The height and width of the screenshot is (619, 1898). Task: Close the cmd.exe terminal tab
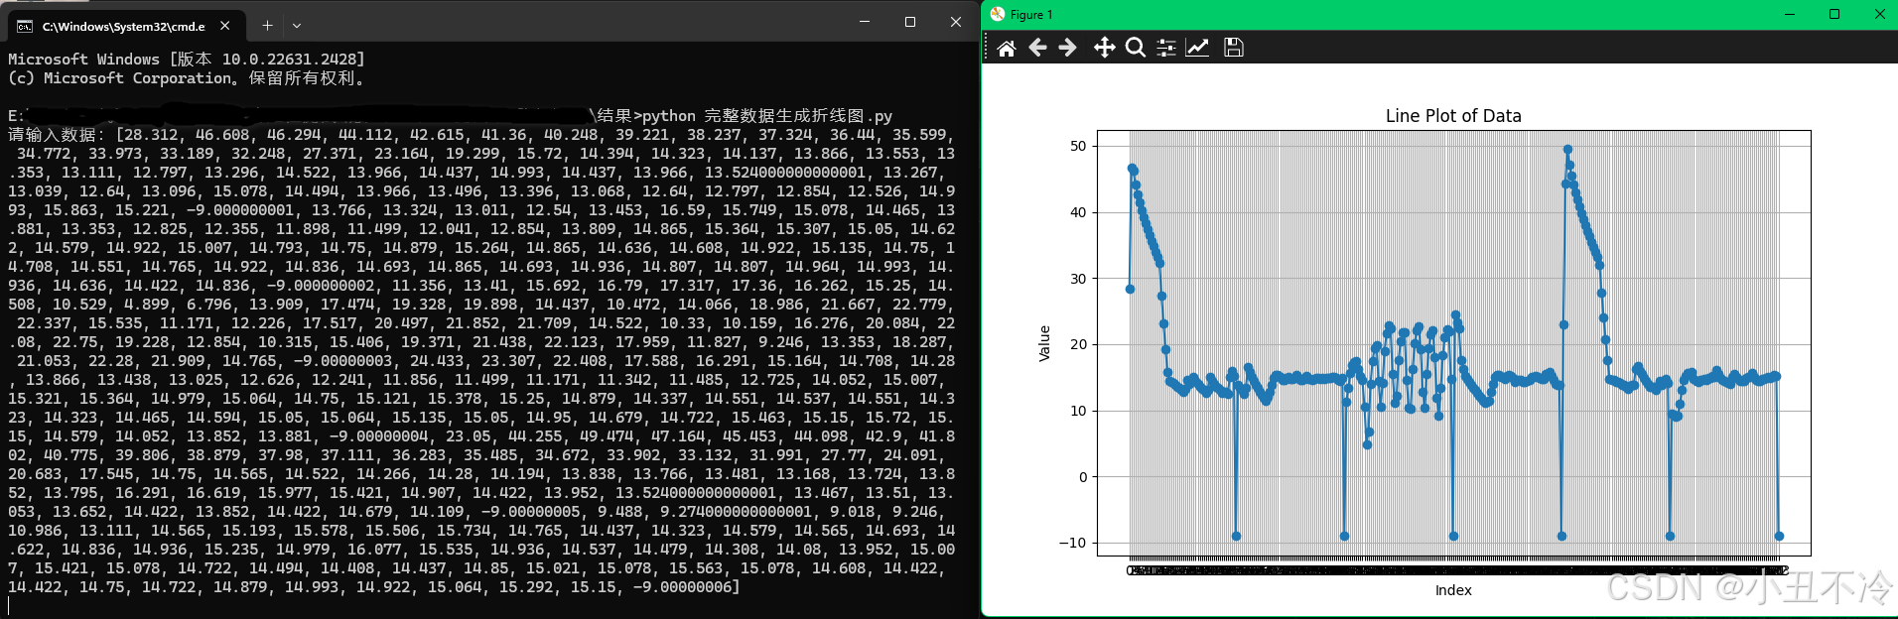pos(224,26)
